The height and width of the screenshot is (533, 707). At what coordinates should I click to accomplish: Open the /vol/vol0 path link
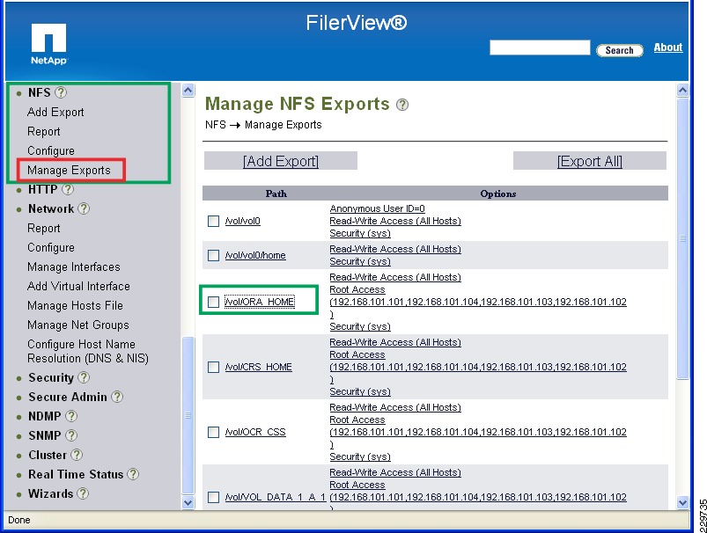(x=243, y=222)
